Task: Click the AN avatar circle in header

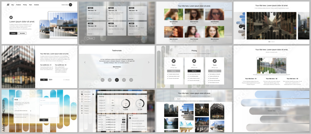Action: click(70, 5)
